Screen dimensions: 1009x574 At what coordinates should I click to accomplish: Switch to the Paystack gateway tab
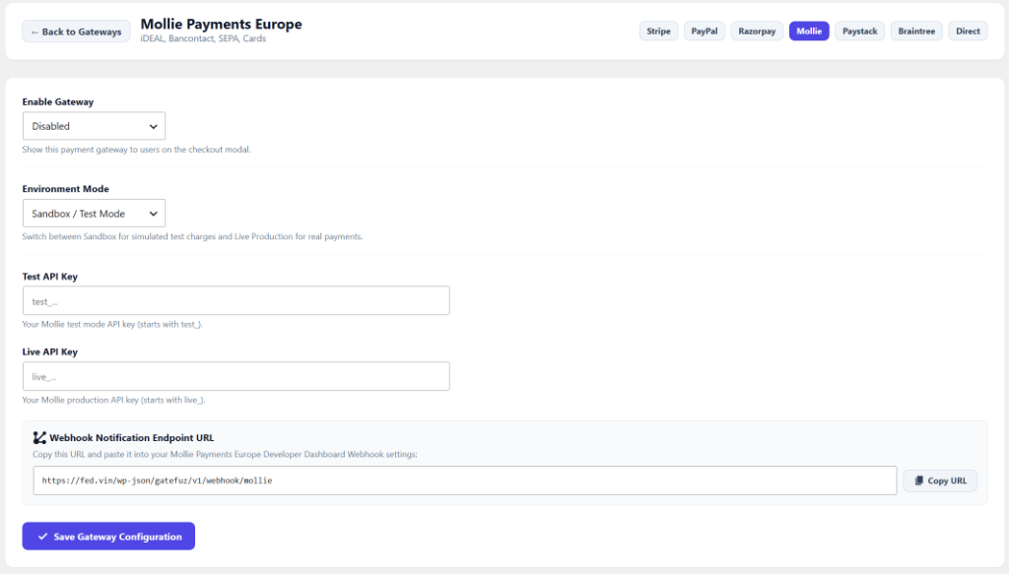(859, 31)
